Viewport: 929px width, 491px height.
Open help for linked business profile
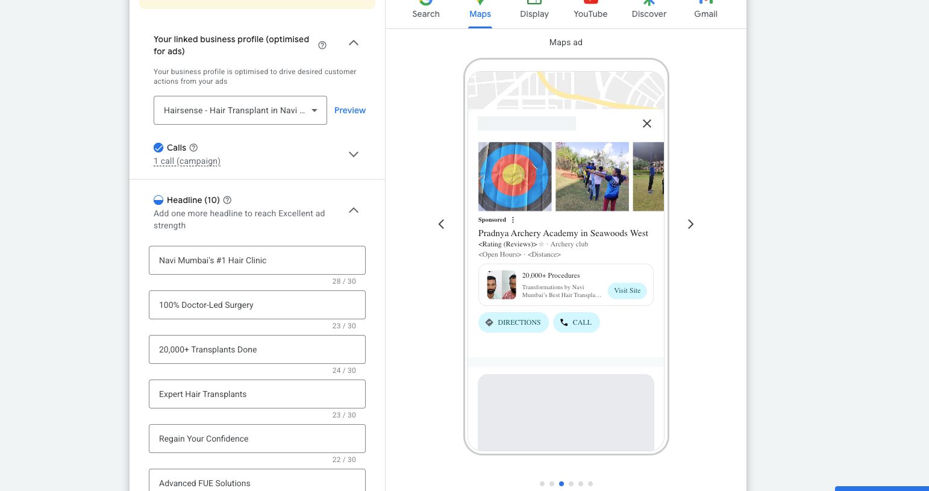[322, 45]
